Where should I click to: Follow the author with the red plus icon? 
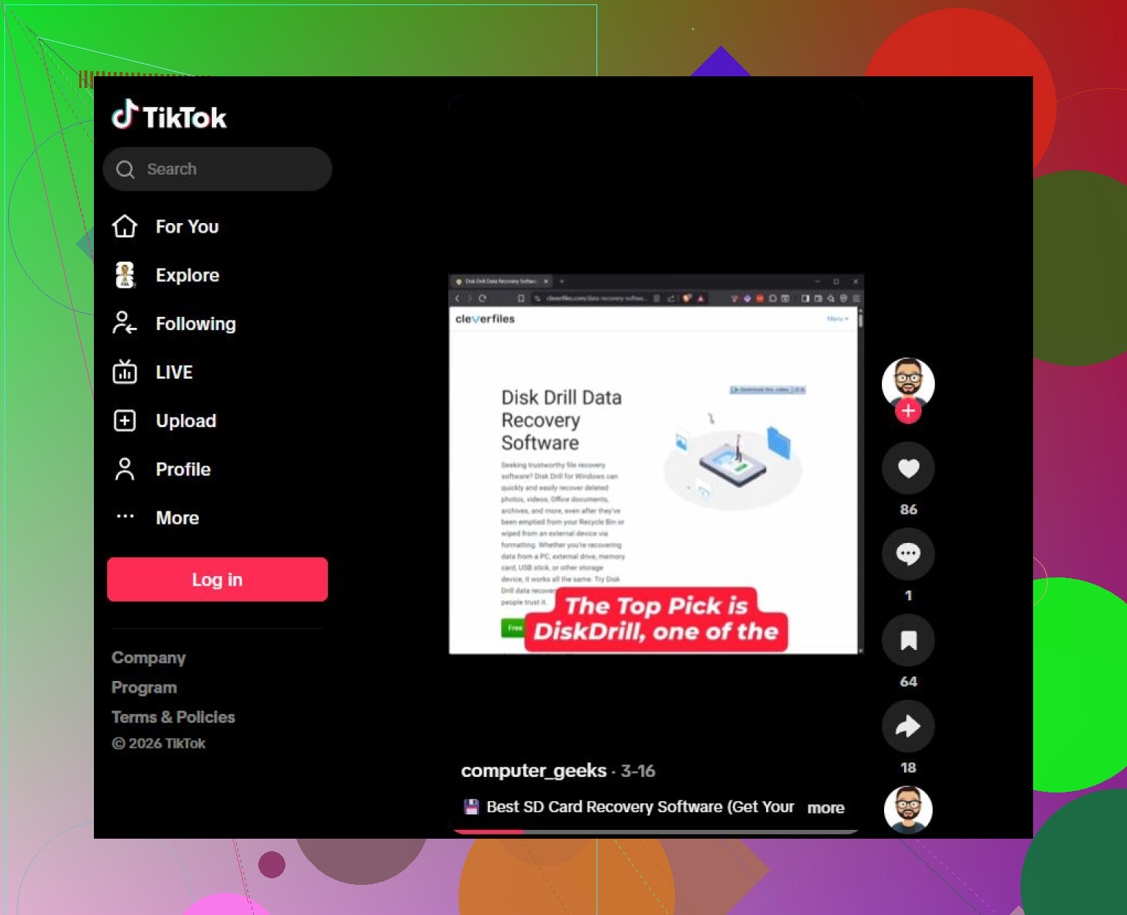click(x=908, y=411)
